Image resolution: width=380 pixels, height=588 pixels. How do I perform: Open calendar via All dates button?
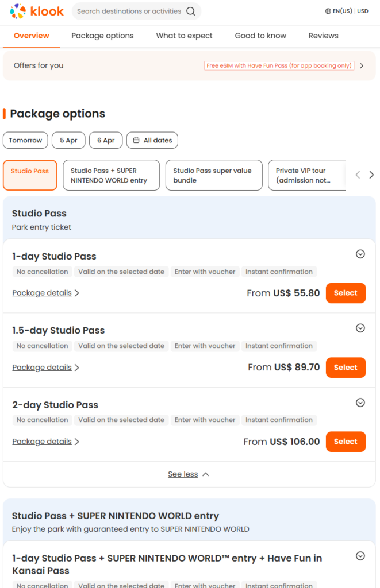pyautogui.click(x=152, y=140)
